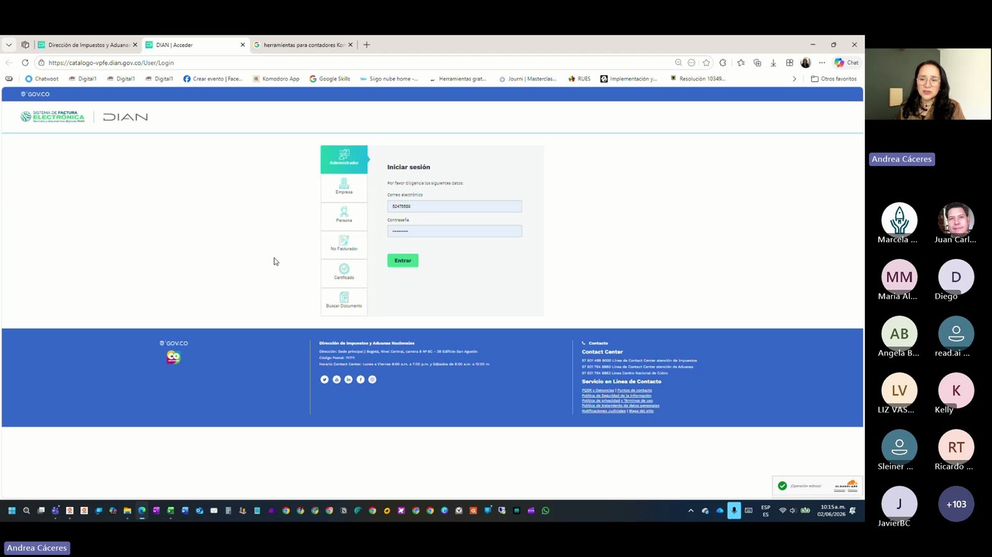Reload the page with refresh icon
This screenshot has width=992, height=557.
[25, 63]
